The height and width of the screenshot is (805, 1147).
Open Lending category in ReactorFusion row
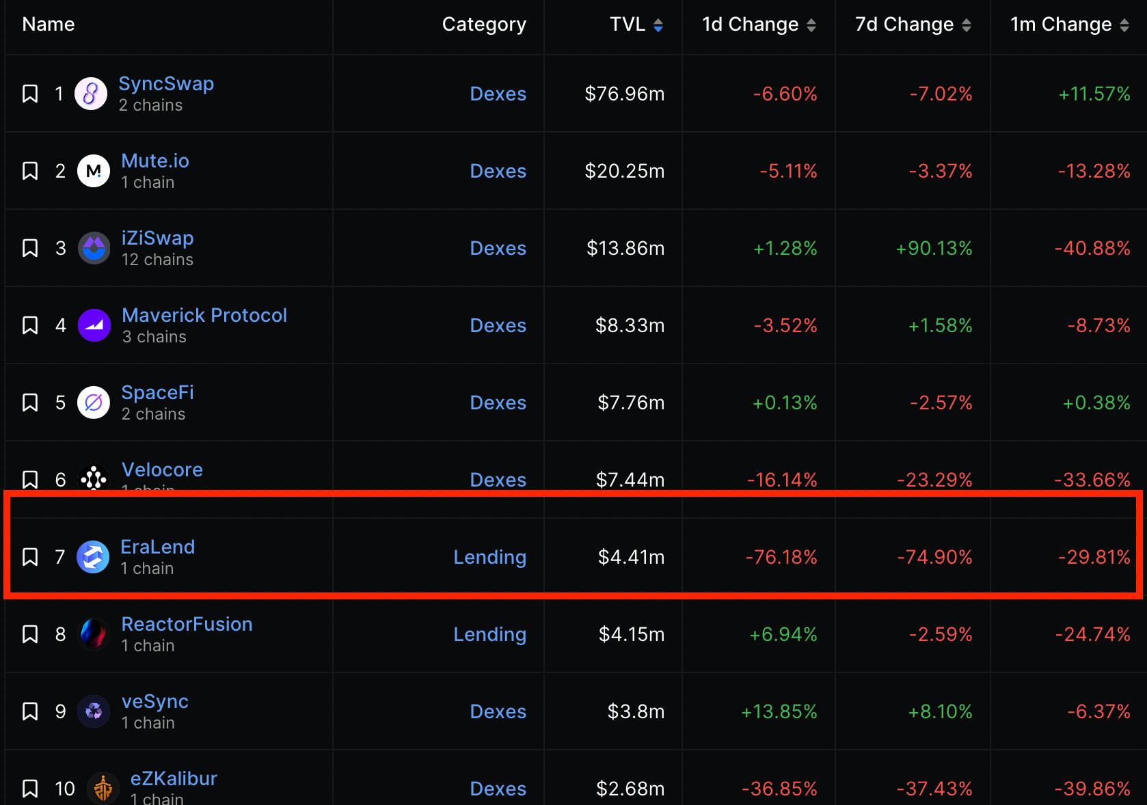(489, 634)
